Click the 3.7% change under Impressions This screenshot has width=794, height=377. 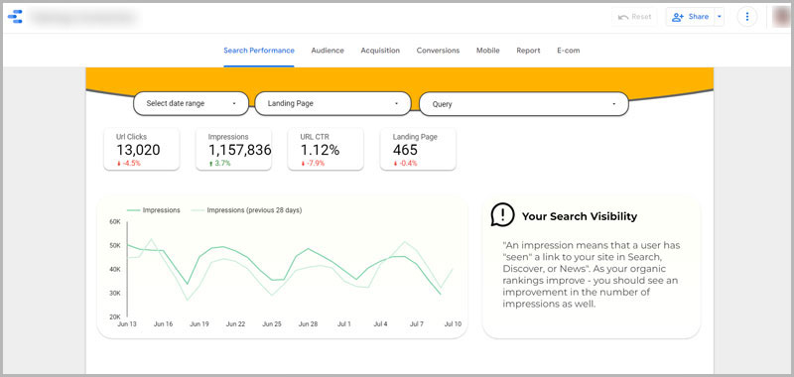(219, 164)
